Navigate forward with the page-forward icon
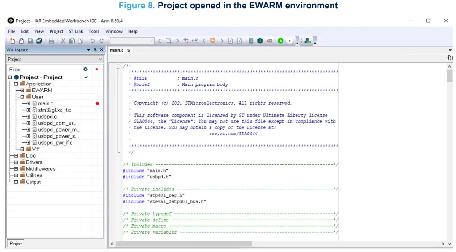This screenshot has height=252, width=456. click(x=239, y=41)
